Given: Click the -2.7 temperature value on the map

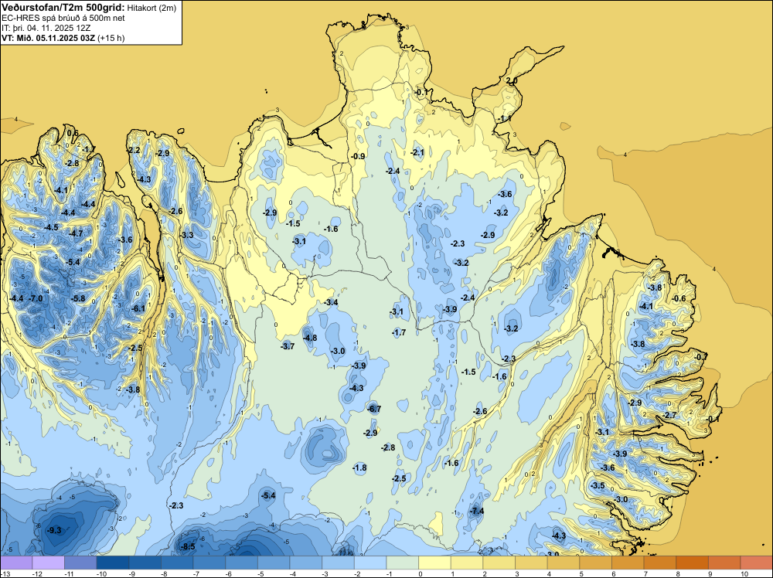Looking at the screenshot, I should 669,416.
